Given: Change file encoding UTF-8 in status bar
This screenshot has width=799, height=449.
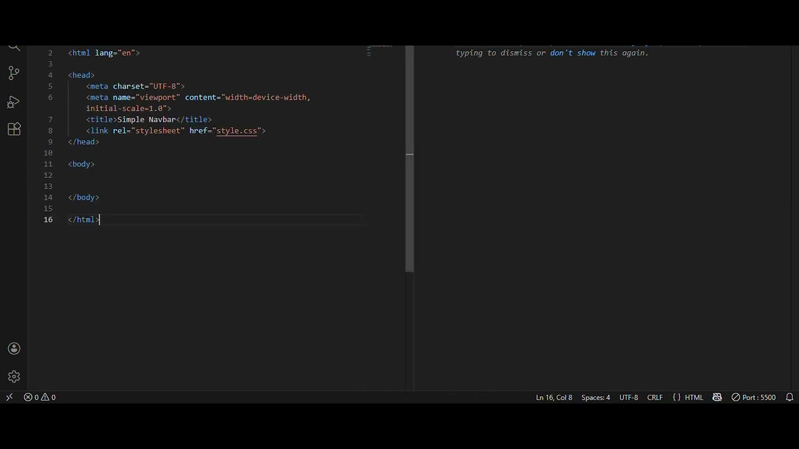Looking at the screenshot, I should (629, 397).
